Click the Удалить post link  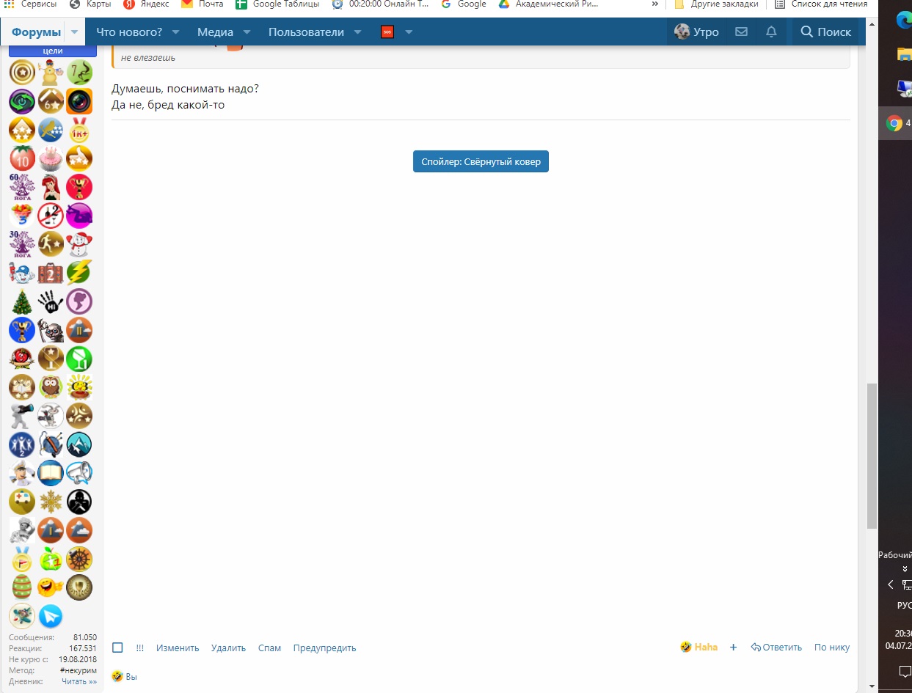(229, 648)
